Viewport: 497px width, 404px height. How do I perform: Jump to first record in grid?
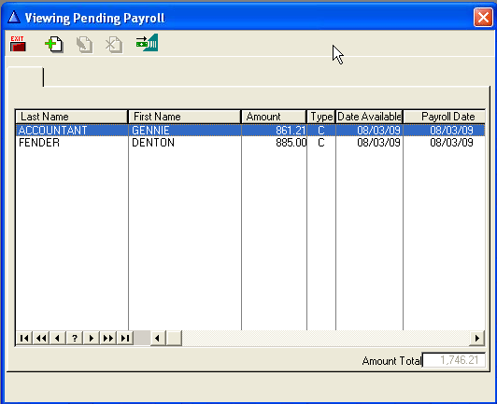(x=24, y=338)
